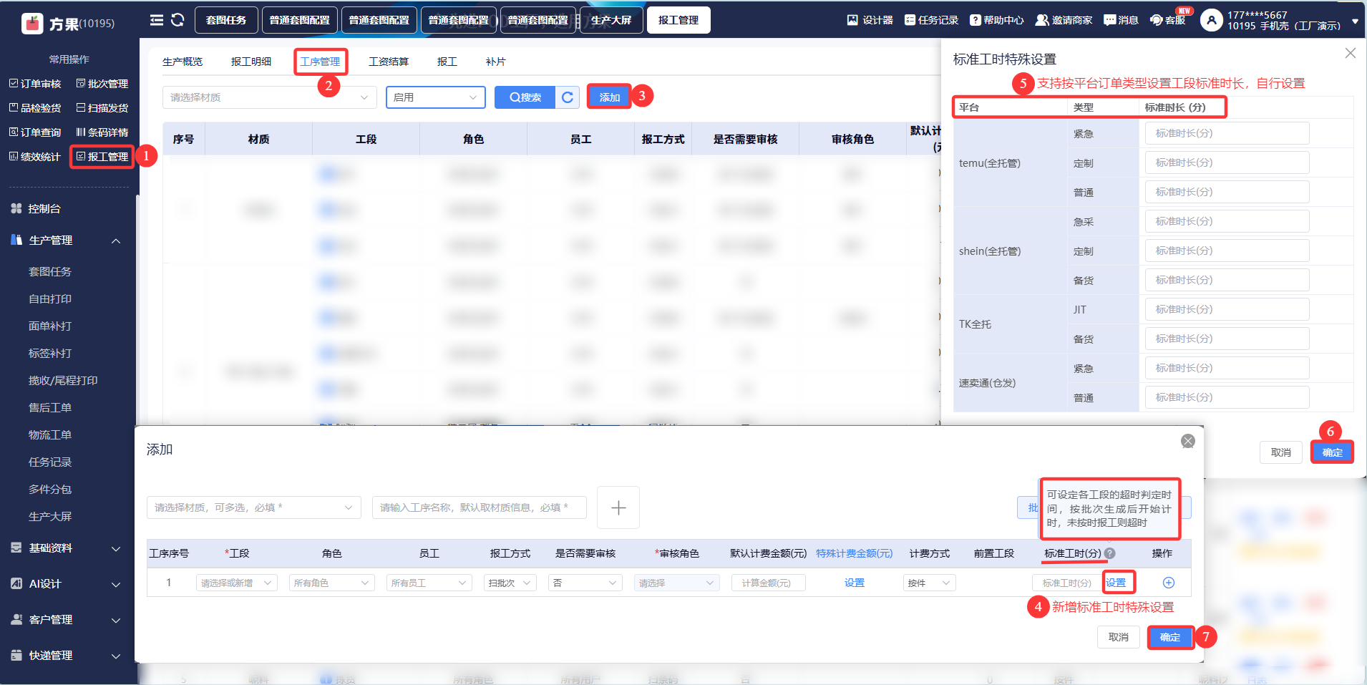Screen dimensions: 1367x685
Task: Switch to the 工资结算 tab
Action: (x=389, y=62)
